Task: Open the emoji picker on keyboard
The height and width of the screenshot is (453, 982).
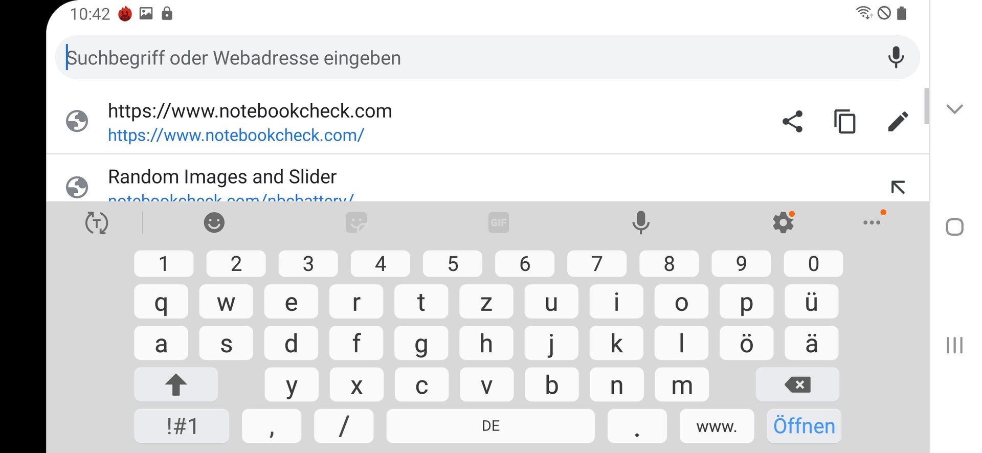Action: click(214, 222)
